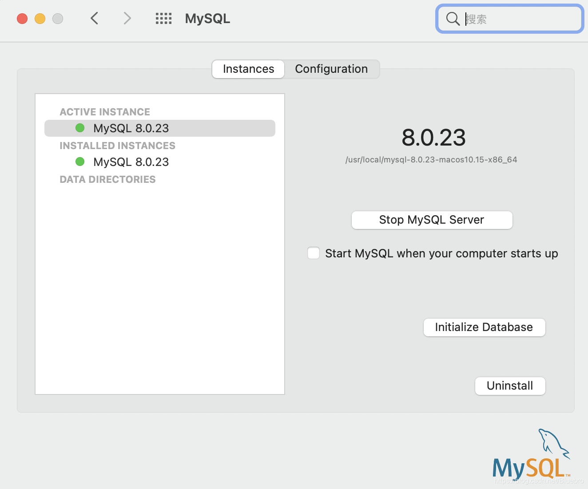
Task: Go forward with the right chevron
Action: tap(127, 18)
